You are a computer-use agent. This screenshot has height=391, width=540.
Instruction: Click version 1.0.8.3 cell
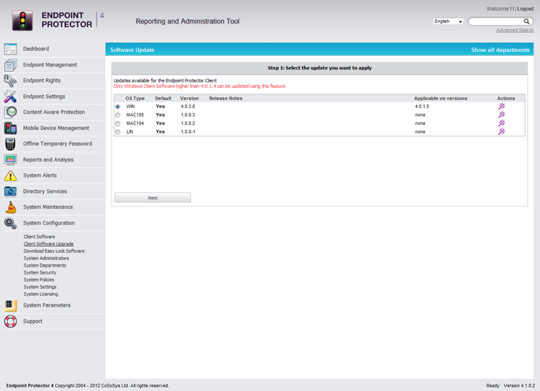[188, 115]
